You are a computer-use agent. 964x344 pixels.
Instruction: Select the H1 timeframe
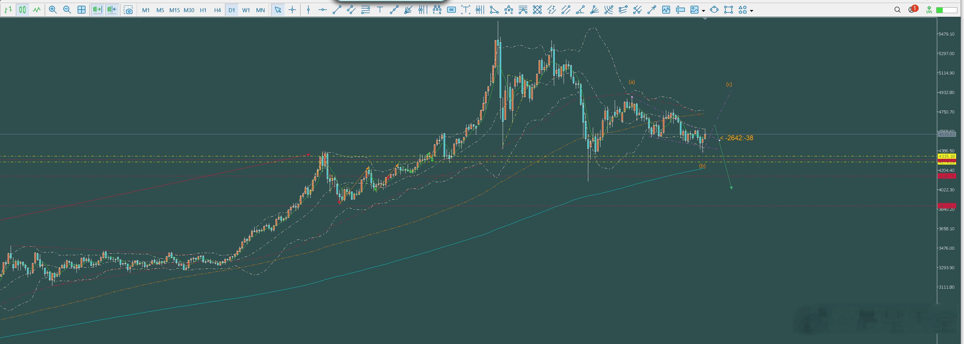point(203,10)
